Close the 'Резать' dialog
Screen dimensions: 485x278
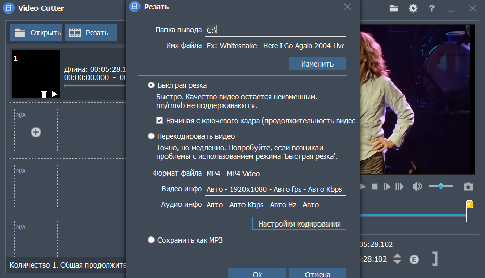pos(347,7)
